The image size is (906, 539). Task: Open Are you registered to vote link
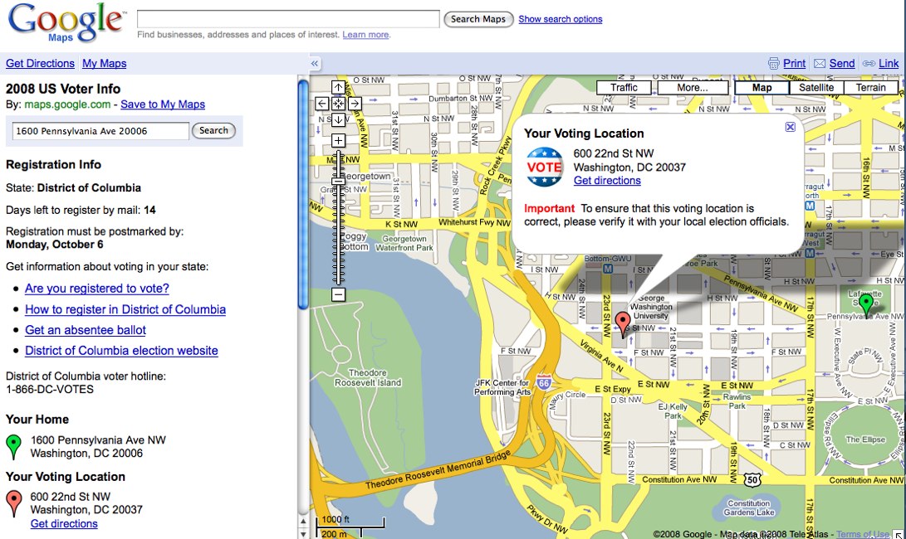(x=97, y=289)
